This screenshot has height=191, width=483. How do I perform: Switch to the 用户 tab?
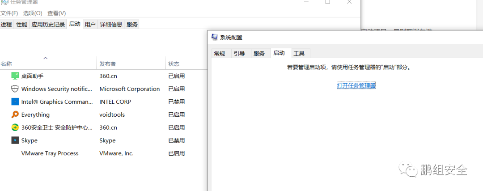point(90,25)
